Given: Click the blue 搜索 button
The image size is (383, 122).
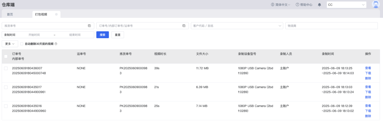Looking at the screenshot, I should [102, 35].
